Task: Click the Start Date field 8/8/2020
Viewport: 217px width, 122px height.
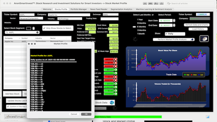Action: tap(166, 20)
